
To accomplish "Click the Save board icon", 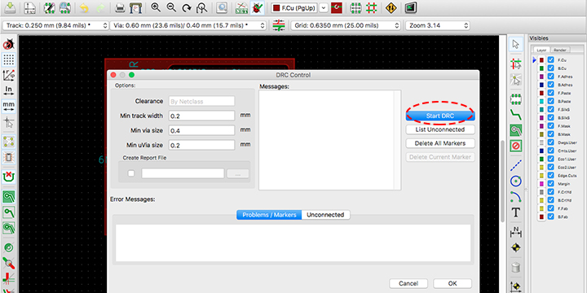I will [10, 7].
